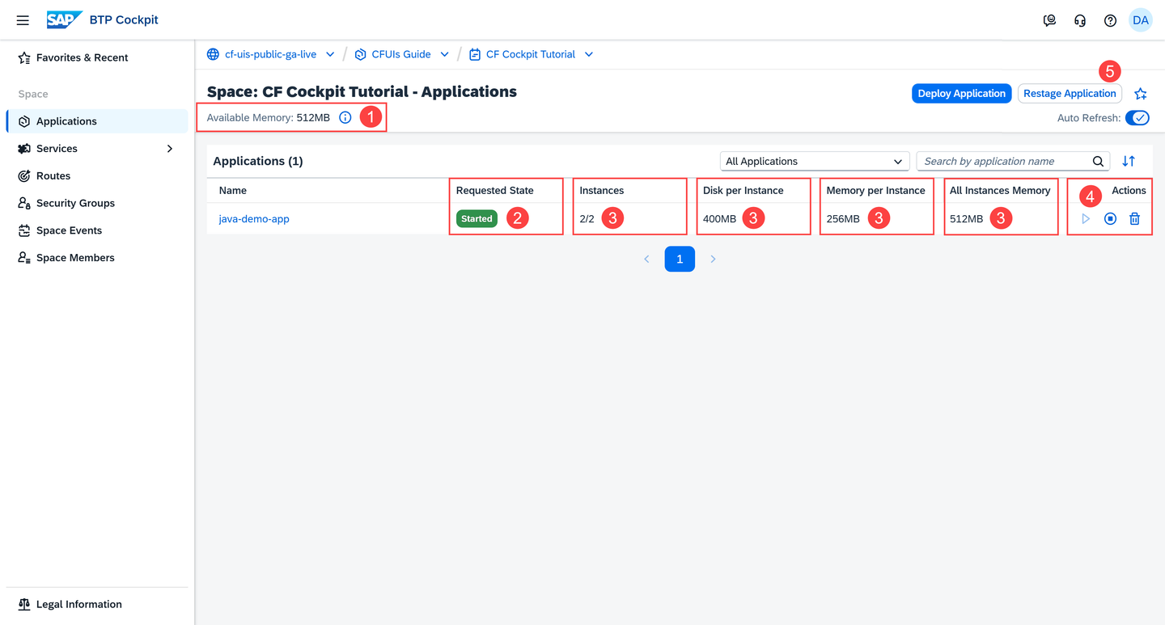Click the Name column header
1165x625 pixels.
[233, 191]
